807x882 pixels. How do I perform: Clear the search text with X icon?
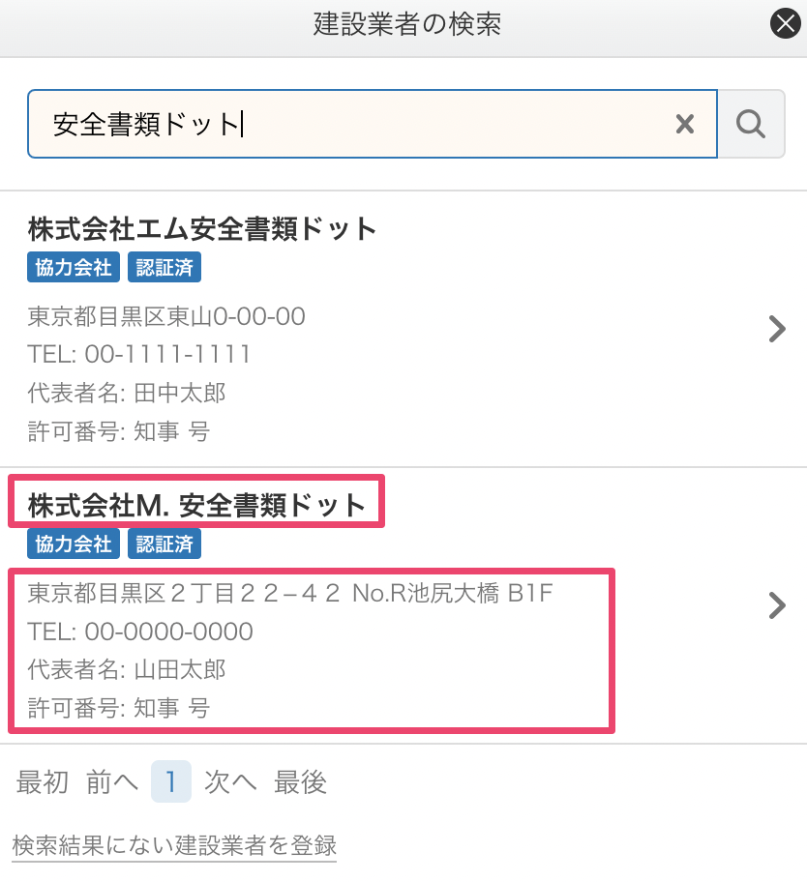click(684, 124)
